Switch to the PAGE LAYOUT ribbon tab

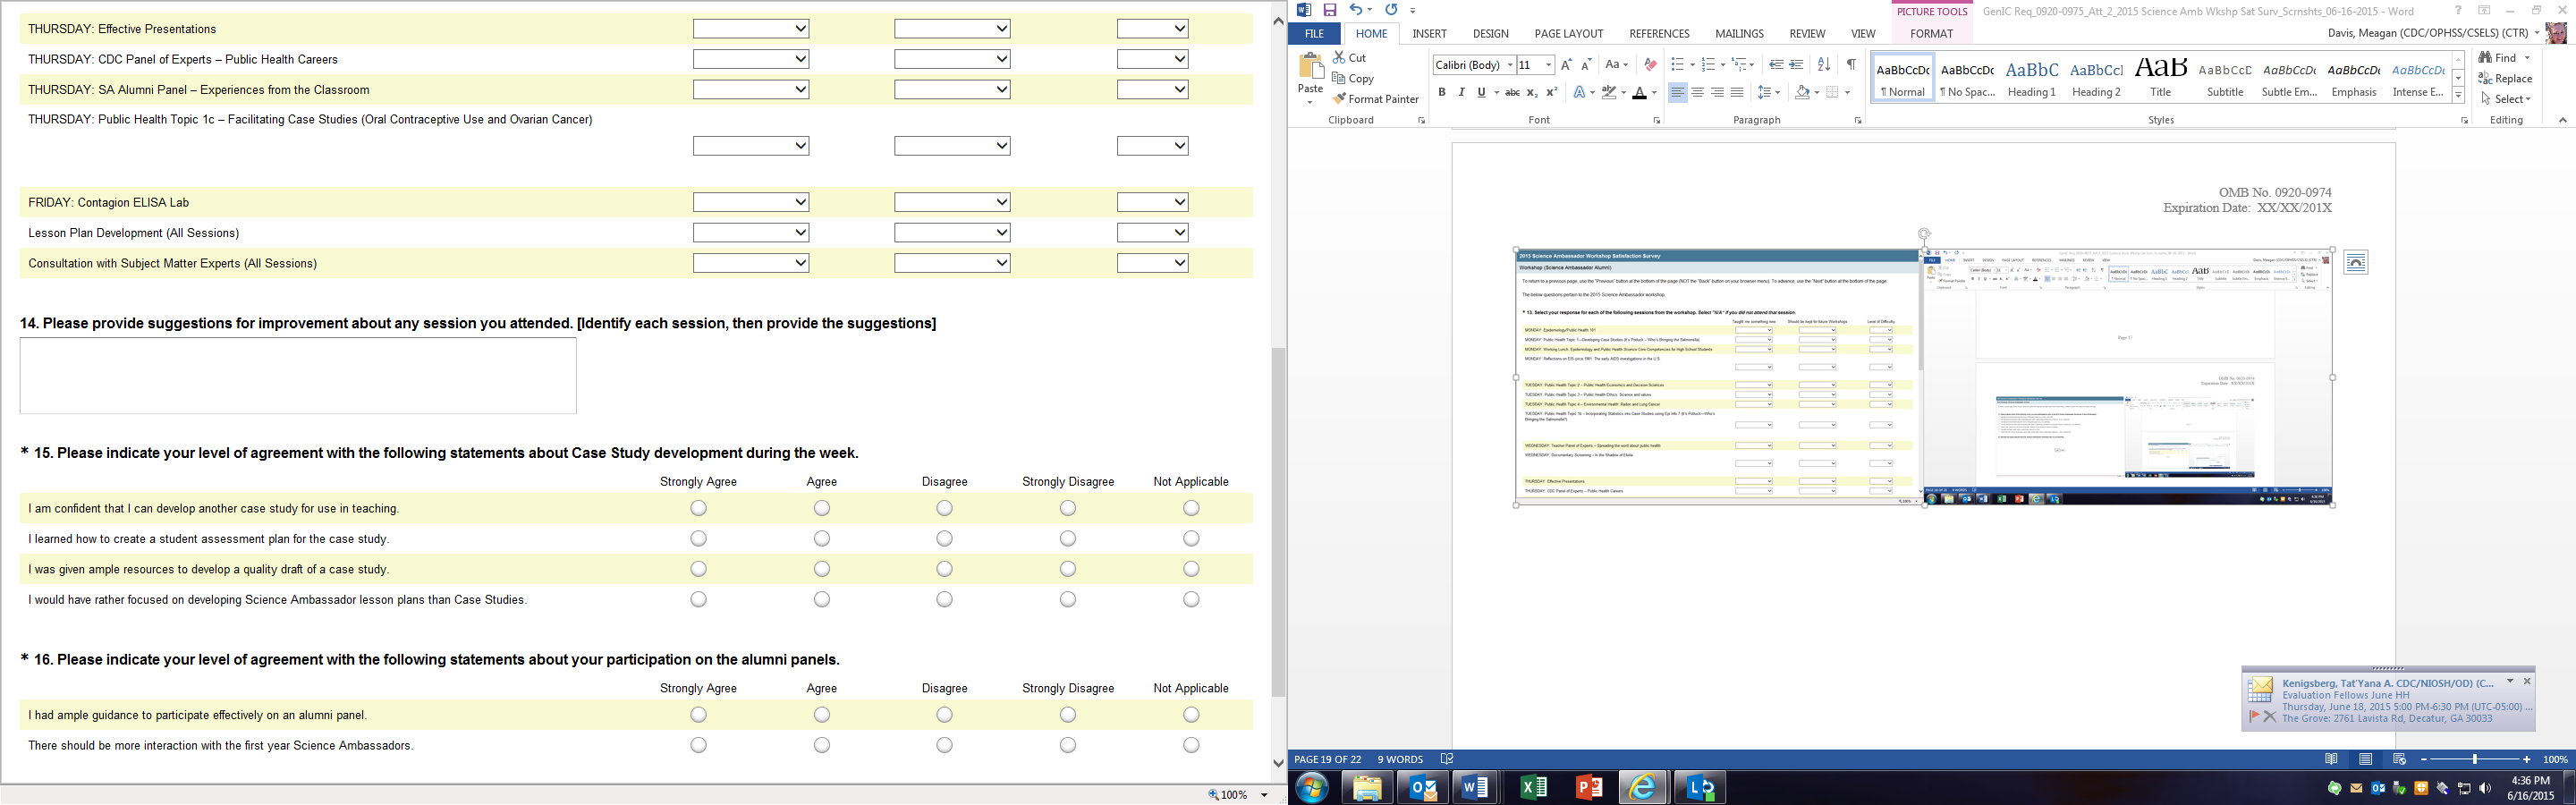click(1569, 34)
